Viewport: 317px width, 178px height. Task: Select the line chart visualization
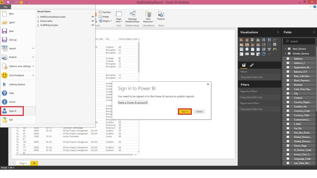click(x=275, y=40)
